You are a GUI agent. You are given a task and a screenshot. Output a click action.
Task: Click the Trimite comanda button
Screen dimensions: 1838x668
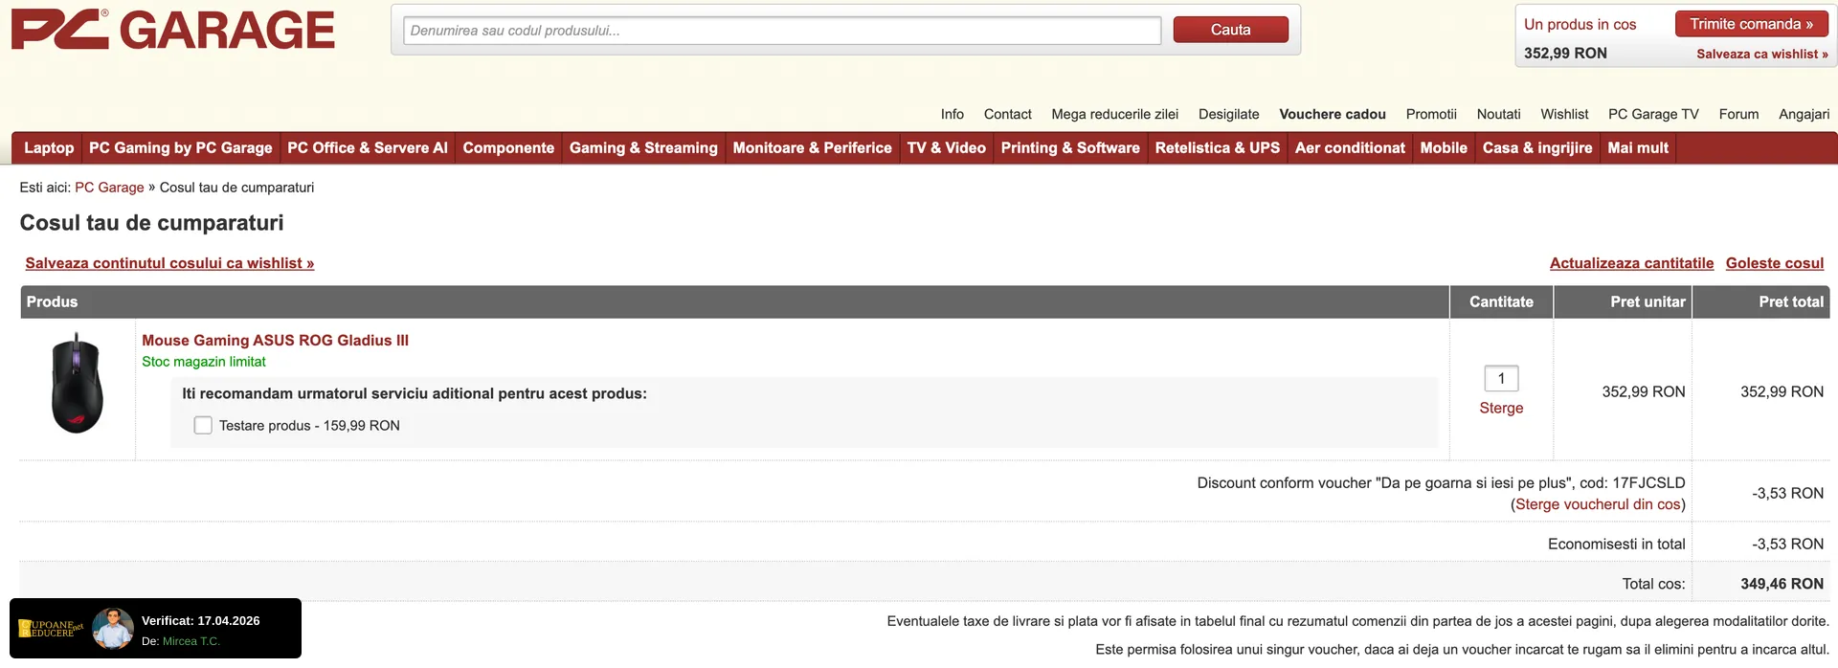(1751, 24)
